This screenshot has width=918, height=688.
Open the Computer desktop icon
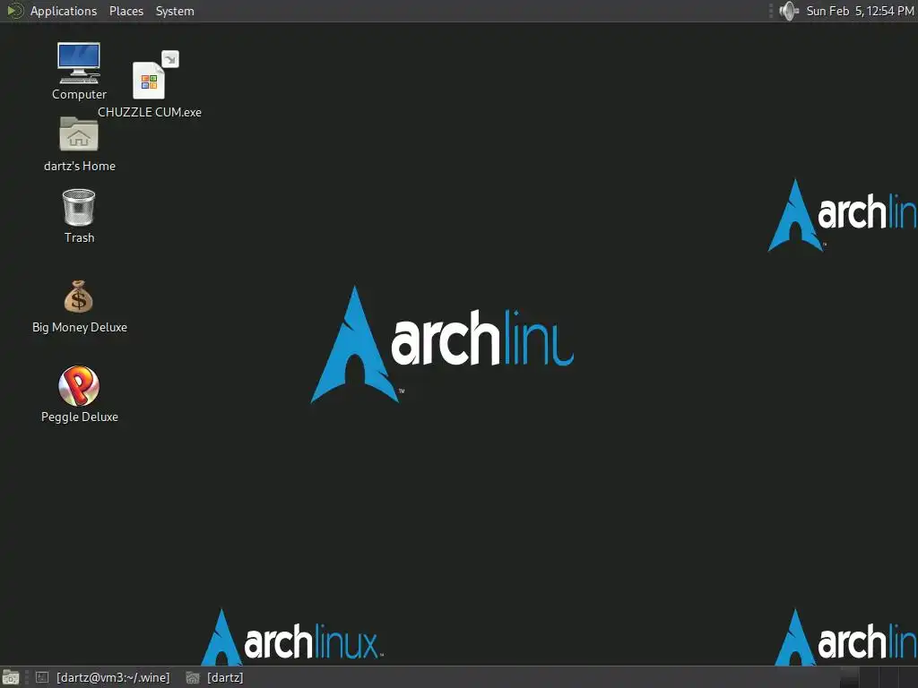pos(79,64)
